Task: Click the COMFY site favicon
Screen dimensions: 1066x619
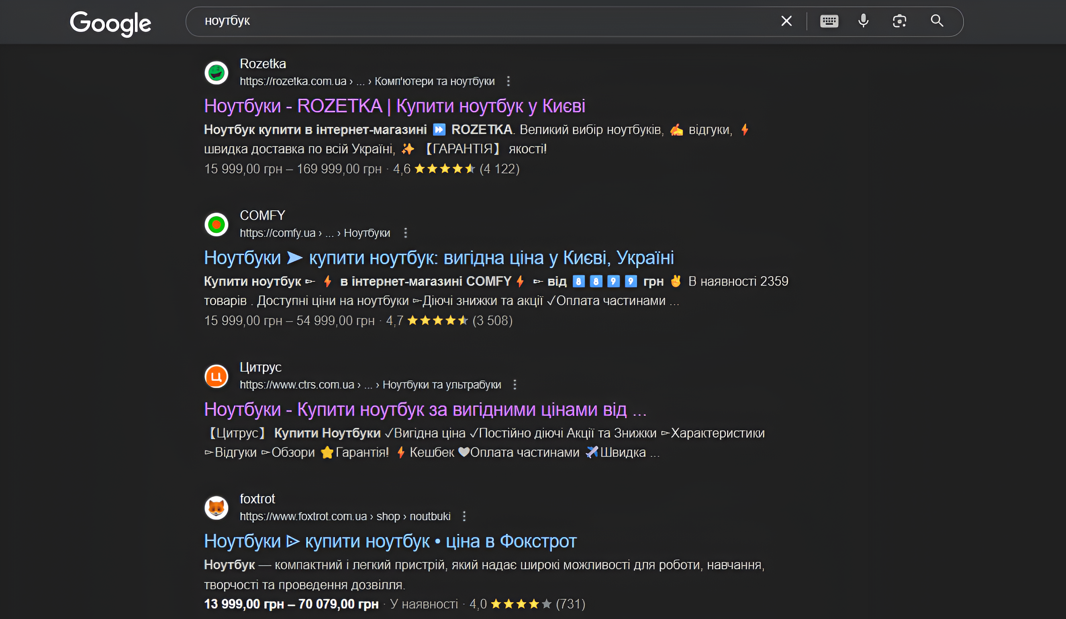Action: (x=216, y=224)
